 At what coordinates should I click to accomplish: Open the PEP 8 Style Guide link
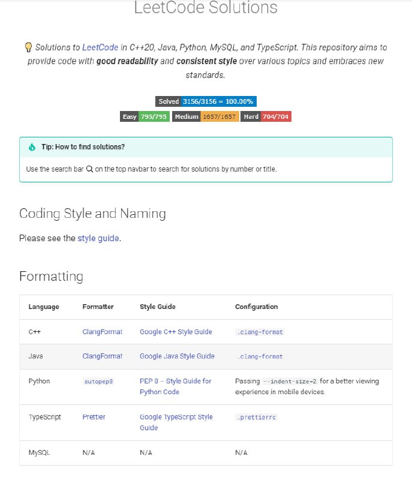(x=175, y=386)
